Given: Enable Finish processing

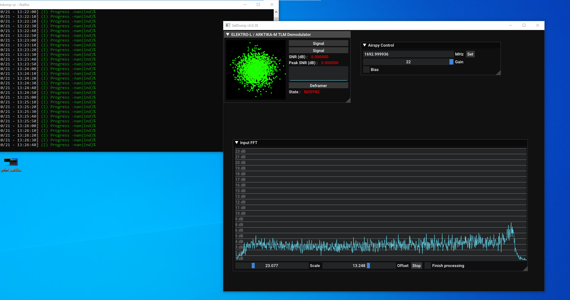Looking at the screenshot, I should [427, 266].
